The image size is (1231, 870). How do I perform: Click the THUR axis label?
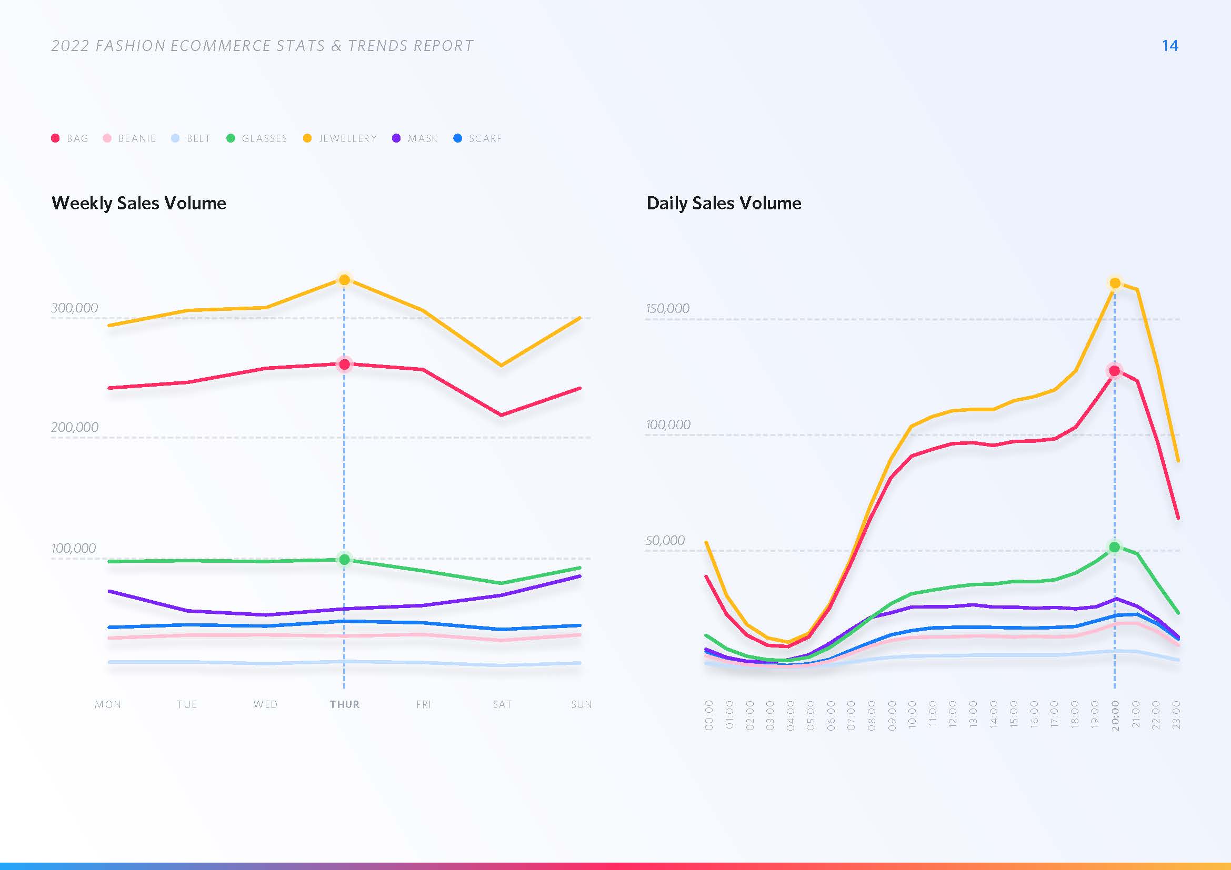click(345, 704)
